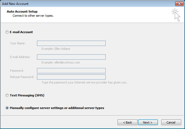Image resolution: width=185 pixels, height=129 pixels.
Task: Select Manually configure server settings option
Action: tap(7, 108)
